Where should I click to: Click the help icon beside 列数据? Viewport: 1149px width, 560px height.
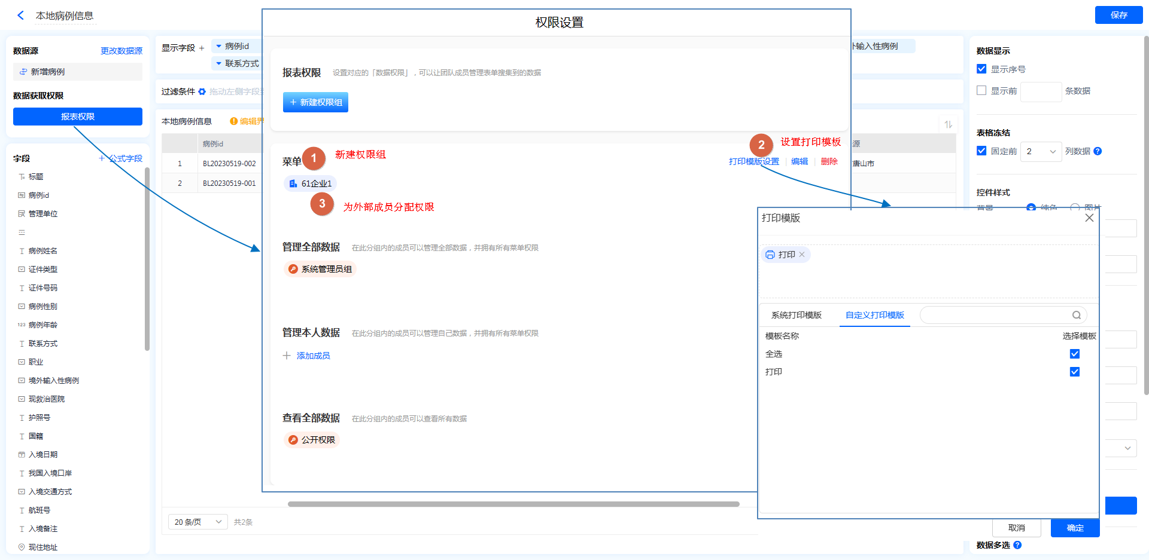tap(1098, 151)
